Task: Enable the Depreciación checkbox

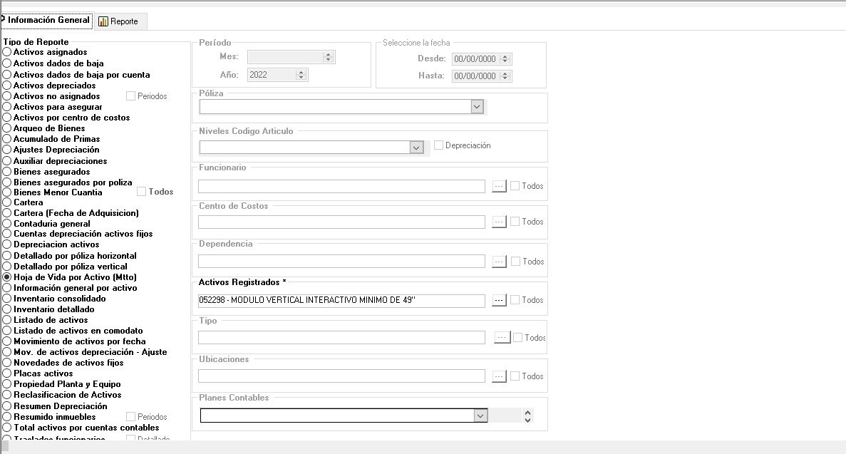Action: coord(439,145)
